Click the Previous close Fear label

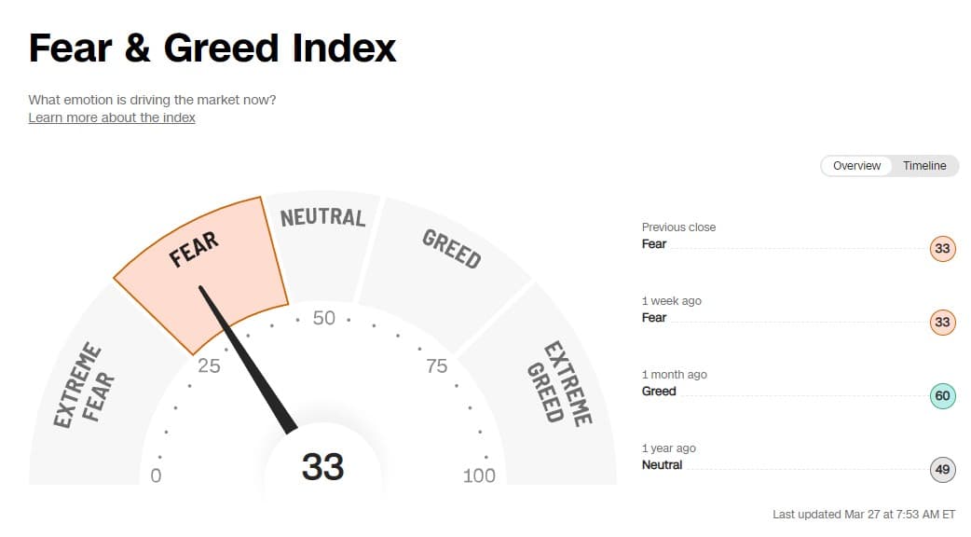(654, 244)
